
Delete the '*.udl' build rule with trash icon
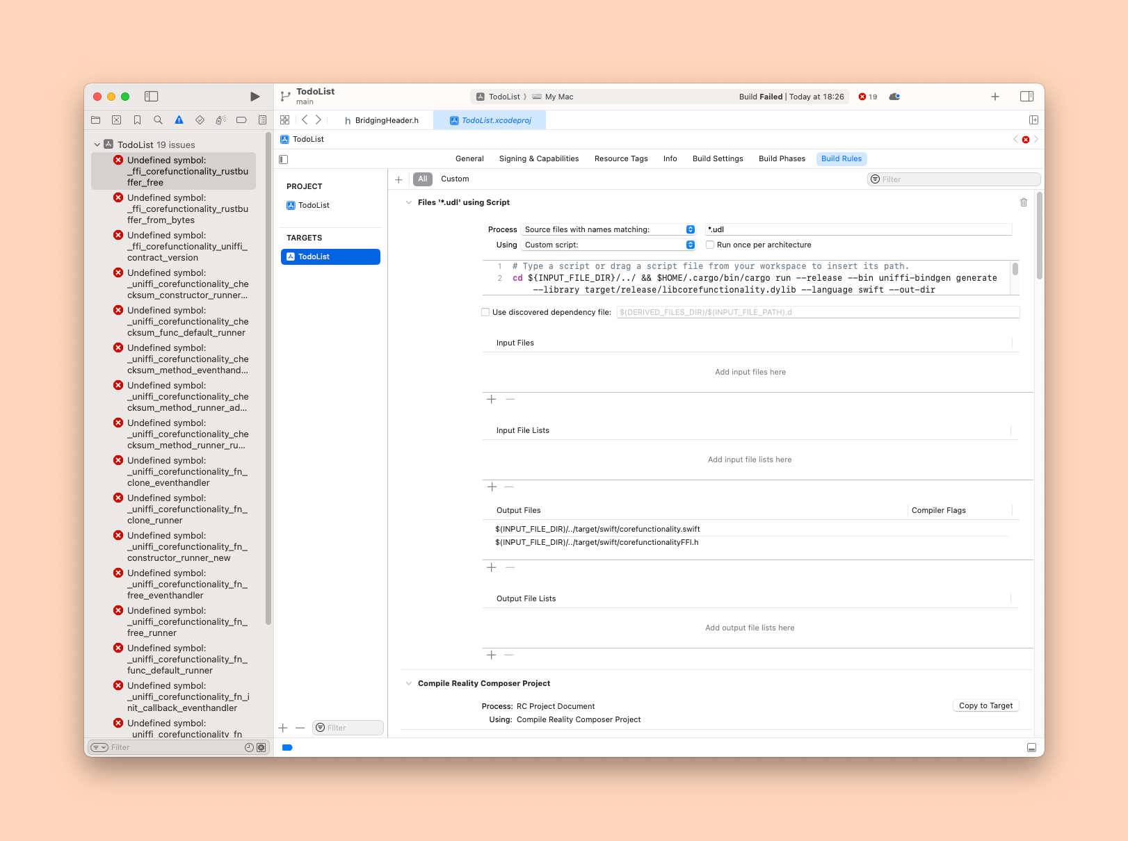pos(1024,202)
